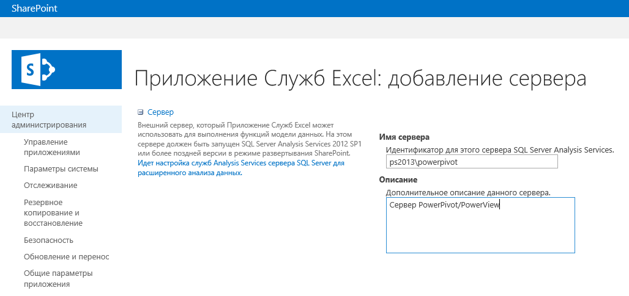Click text Дополнительное описание данного сервера

[468, 193]
